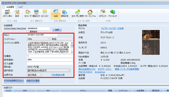169x97 pixels.
Task: Open カスタマーレビュー link
Action: [x=105, y=69]
